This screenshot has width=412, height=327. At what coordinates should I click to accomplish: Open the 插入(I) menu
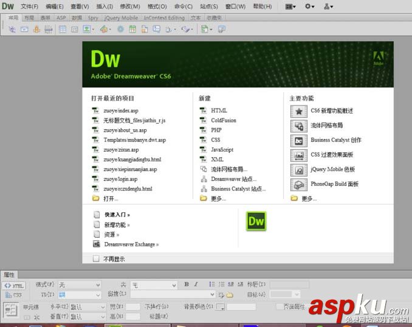click(105, 6)
